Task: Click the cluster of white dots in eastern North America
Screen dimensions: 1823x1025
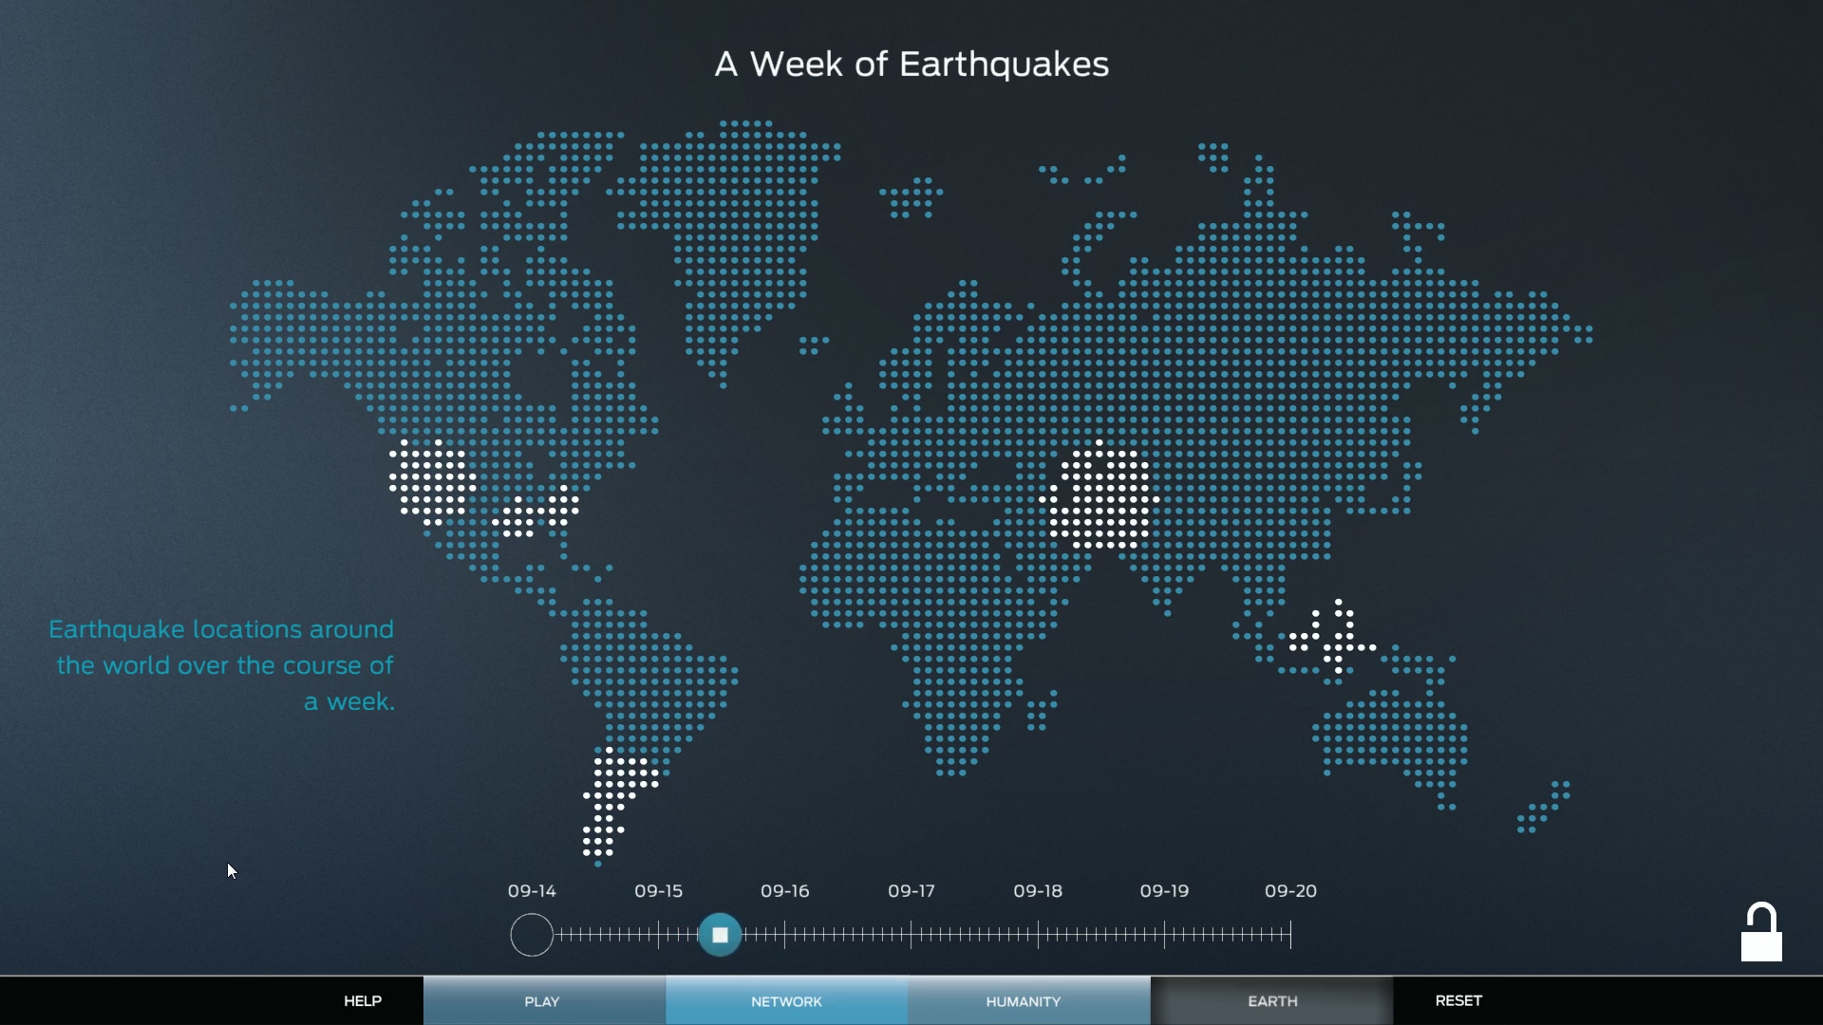Action: coord(536,510)
